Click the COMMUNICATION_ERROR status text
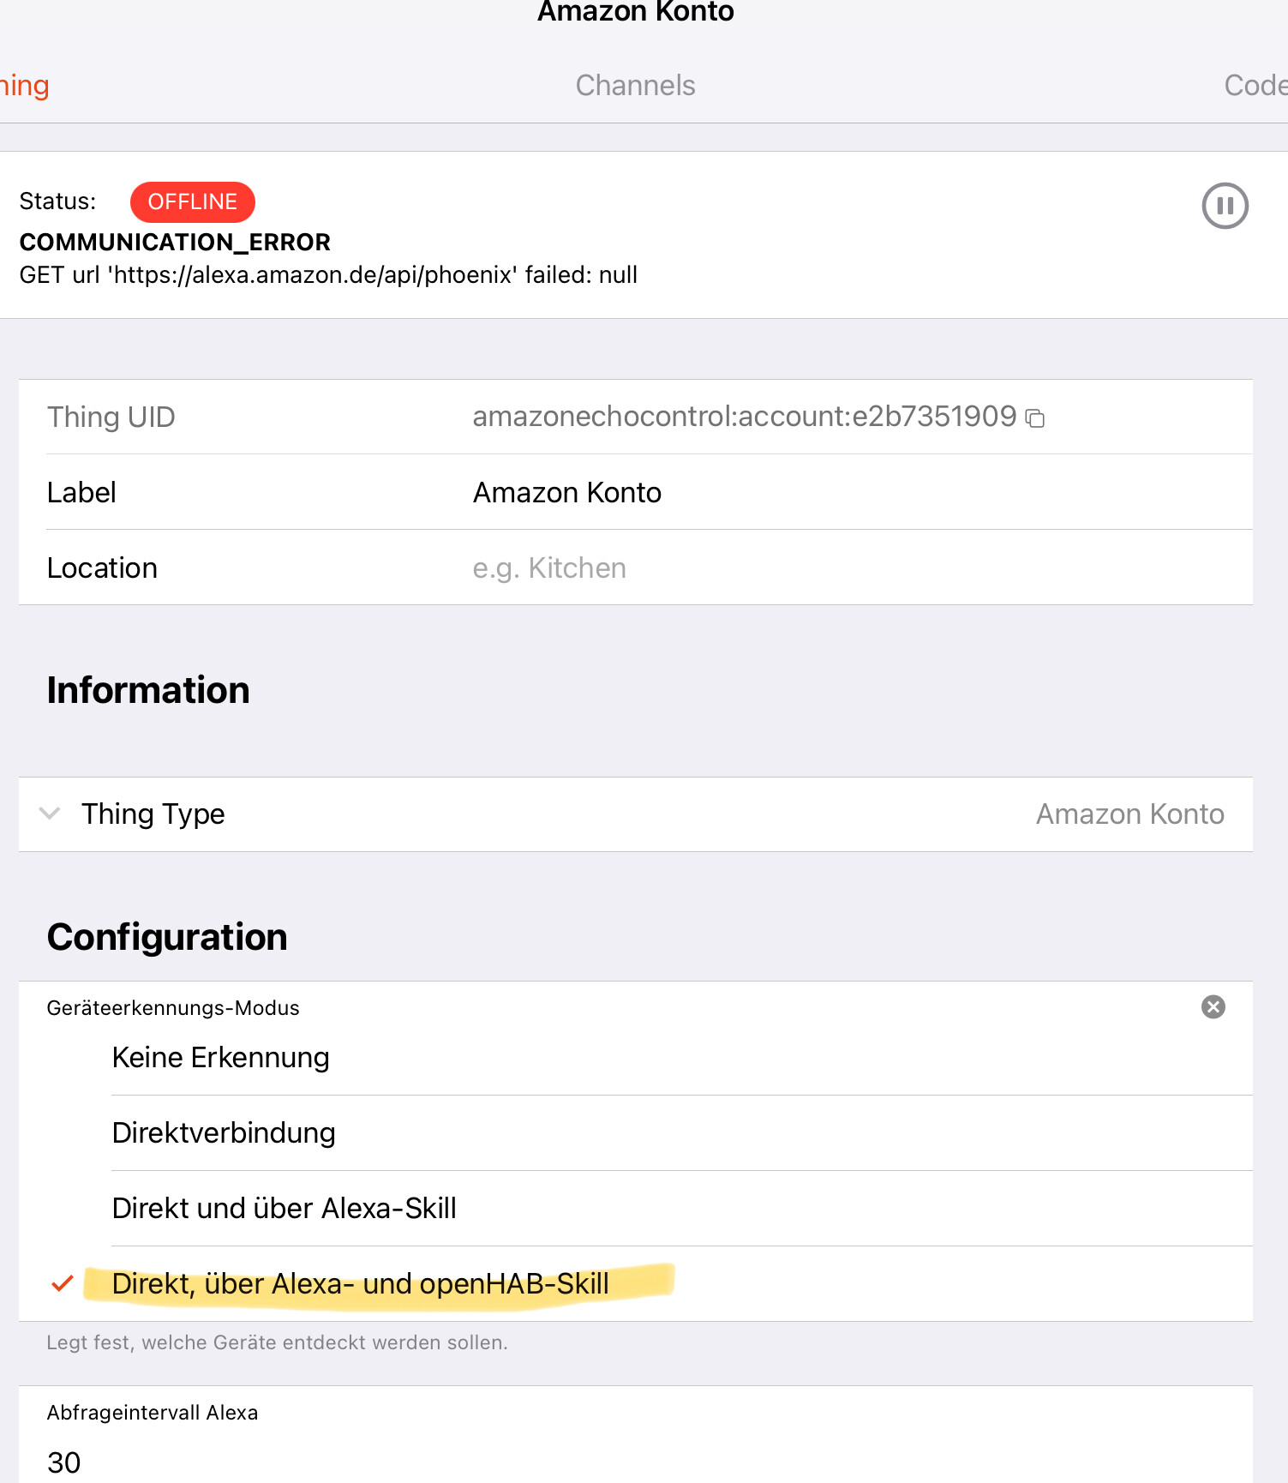 tap(175, 243)
